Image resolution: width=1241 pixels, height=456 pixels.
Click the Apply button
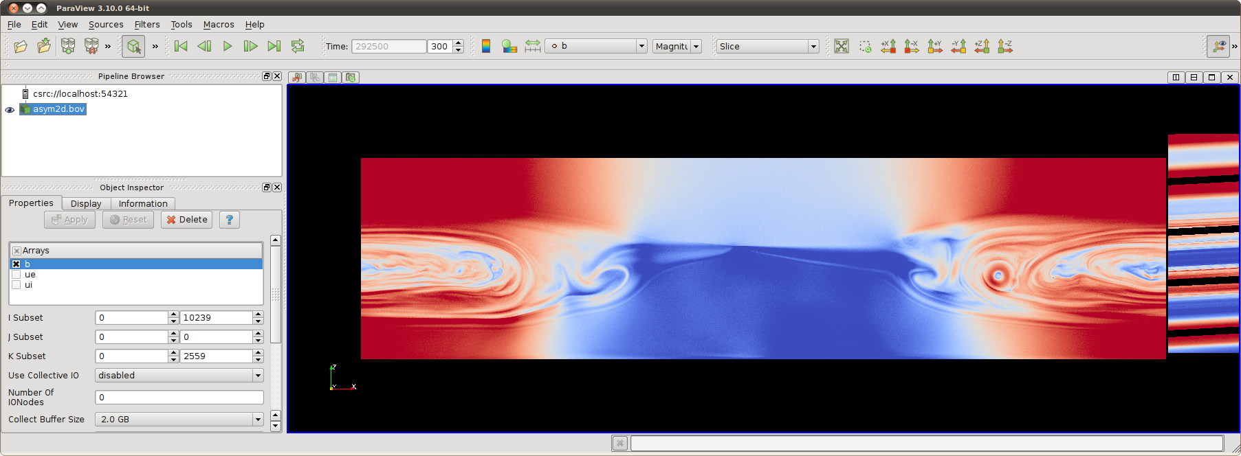tap(69, 220)
